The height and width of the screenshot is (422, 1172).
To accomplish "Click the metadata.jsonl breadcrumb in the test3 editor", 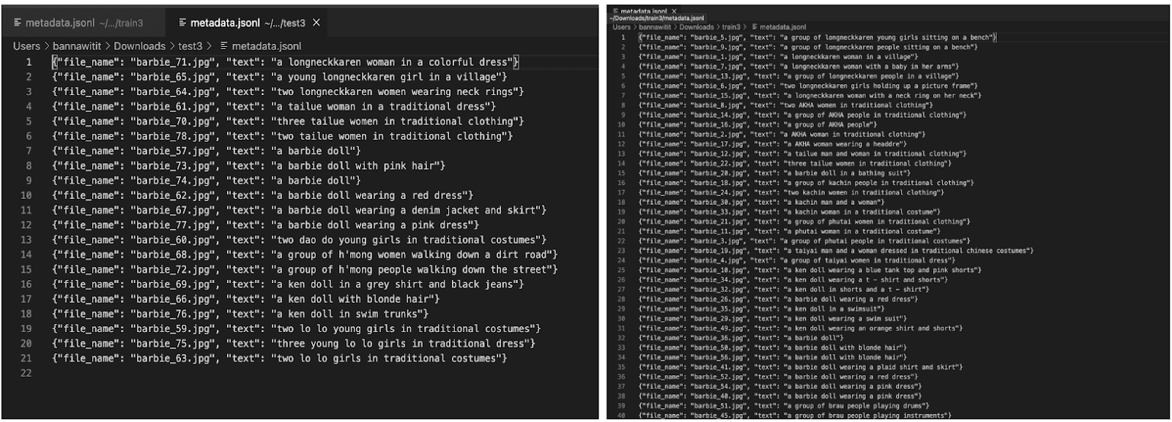I will click(x=266, y=46).
